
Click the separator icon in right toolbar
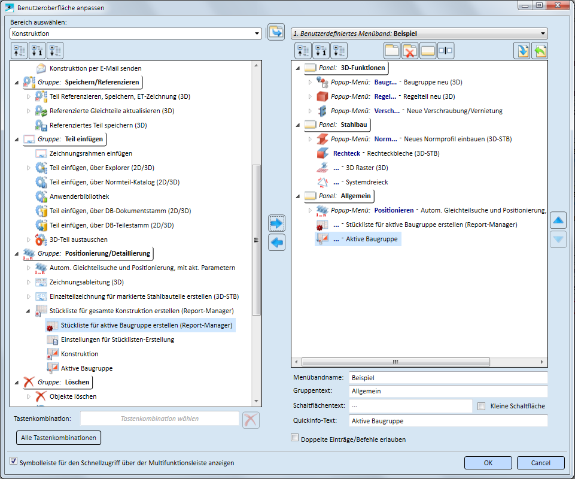coord(446,51)
